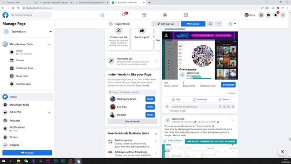Image resolution: width=291 pixels, height=164 pixels.
Task: Reload the page with browser refresh
Action: coord(13,8)
